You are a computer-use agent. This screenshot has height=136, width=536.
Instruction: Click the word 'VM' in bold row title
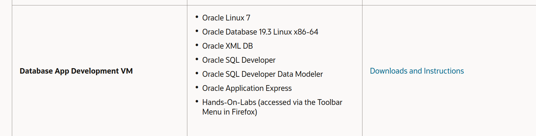click(x=127, y=71)
